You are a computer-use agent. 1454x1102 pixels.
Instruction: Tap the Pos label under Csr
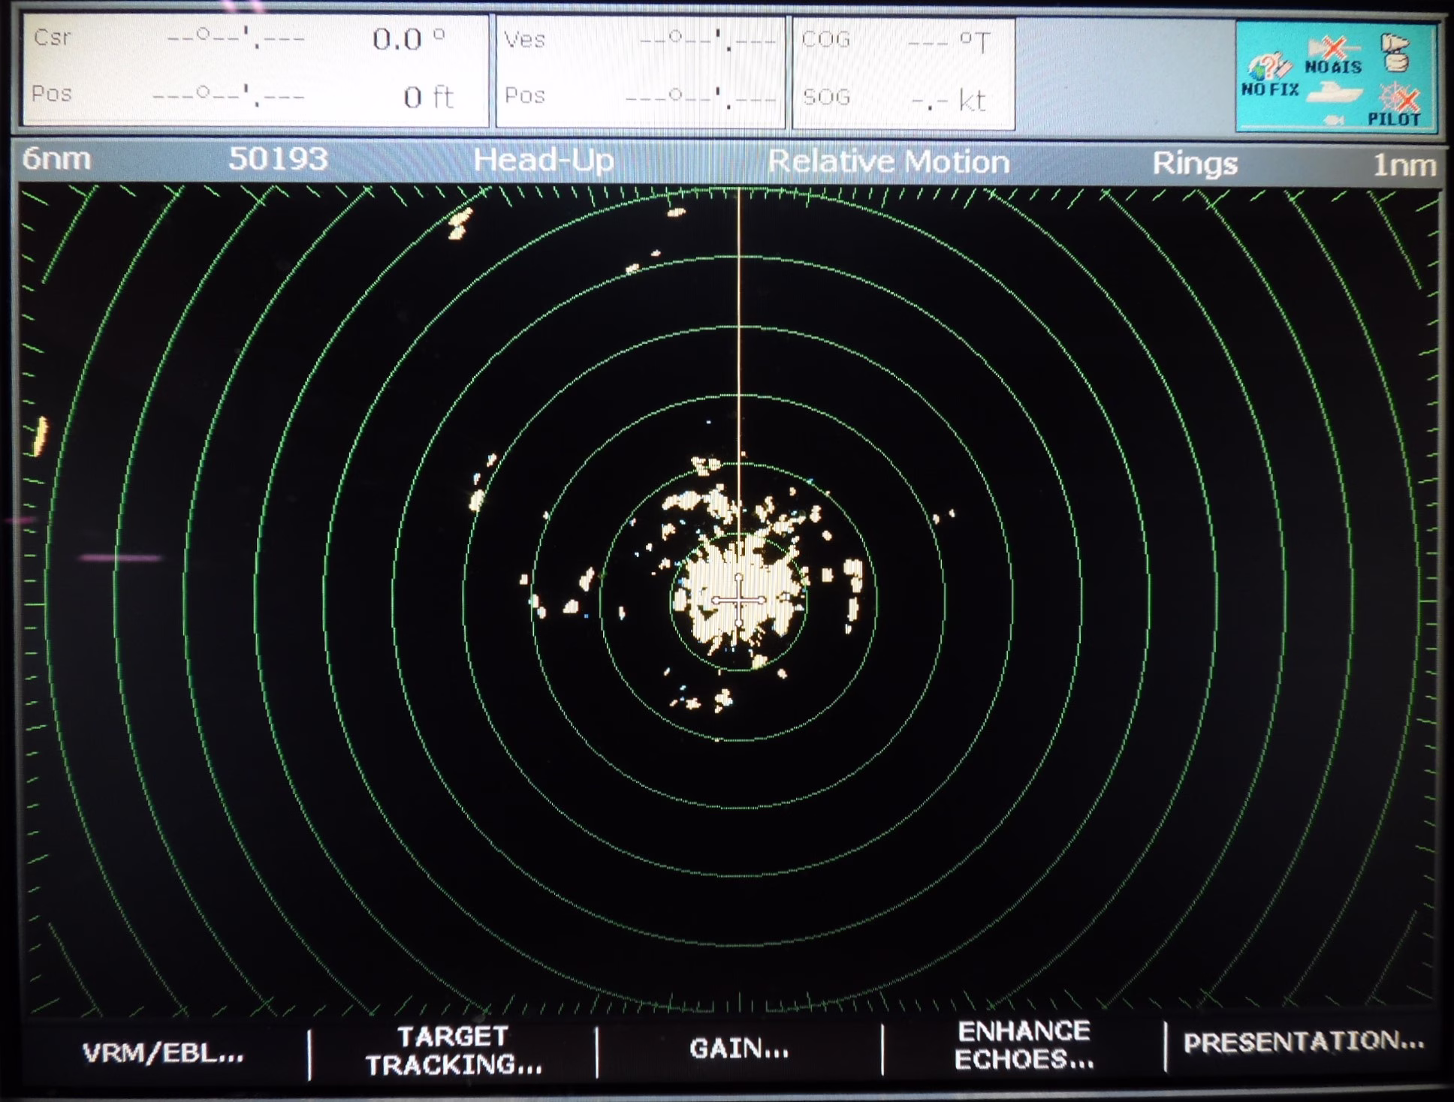(52, 94)
